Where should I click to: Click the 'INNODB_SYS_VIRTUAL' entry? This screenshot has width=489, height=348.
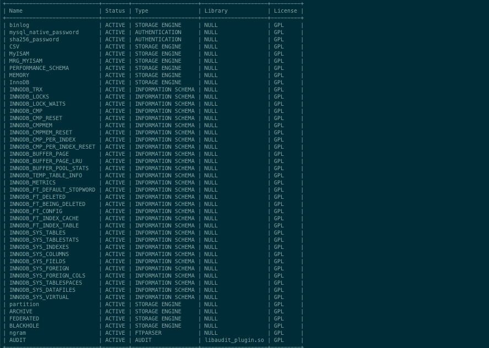(39, 297)
